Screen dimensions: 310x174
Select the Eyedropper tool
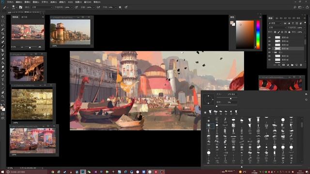(x=3, y=38)
